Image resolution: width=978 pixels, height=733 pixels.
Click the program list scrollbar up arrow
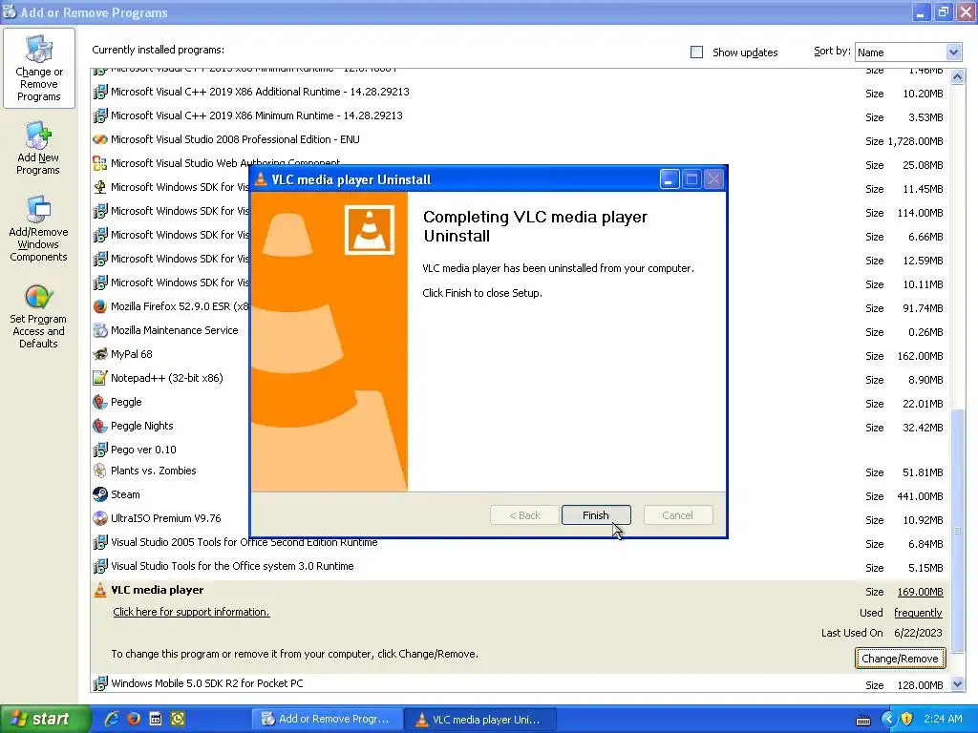pyautogui.click(x=957, y=77)
